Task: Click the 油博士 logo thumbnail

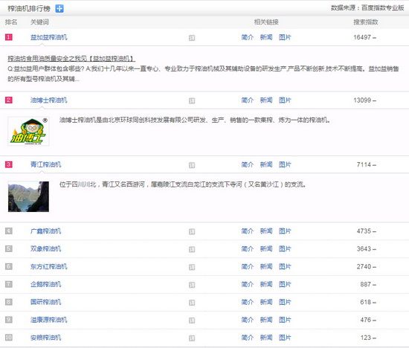Action: (x=28, y=131)
